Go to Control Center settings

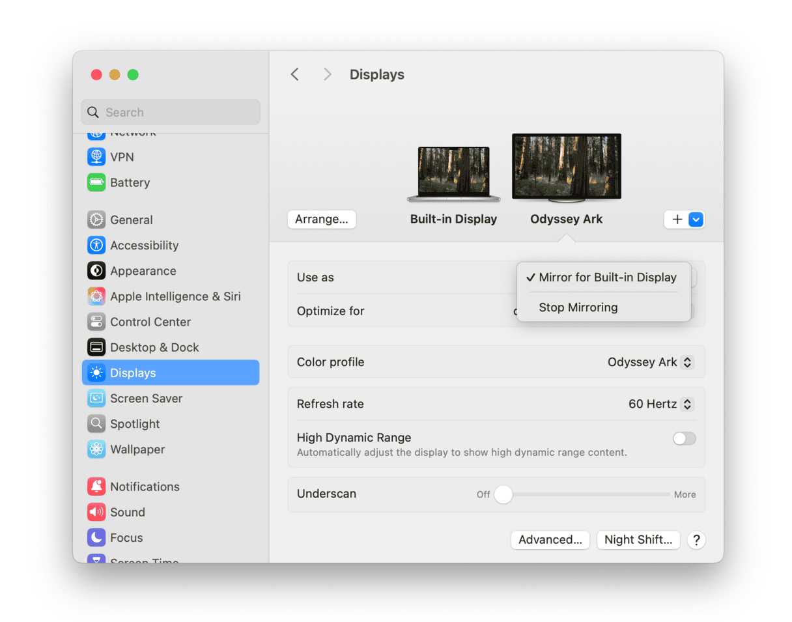pyautogui.click(x=171, y=322)
